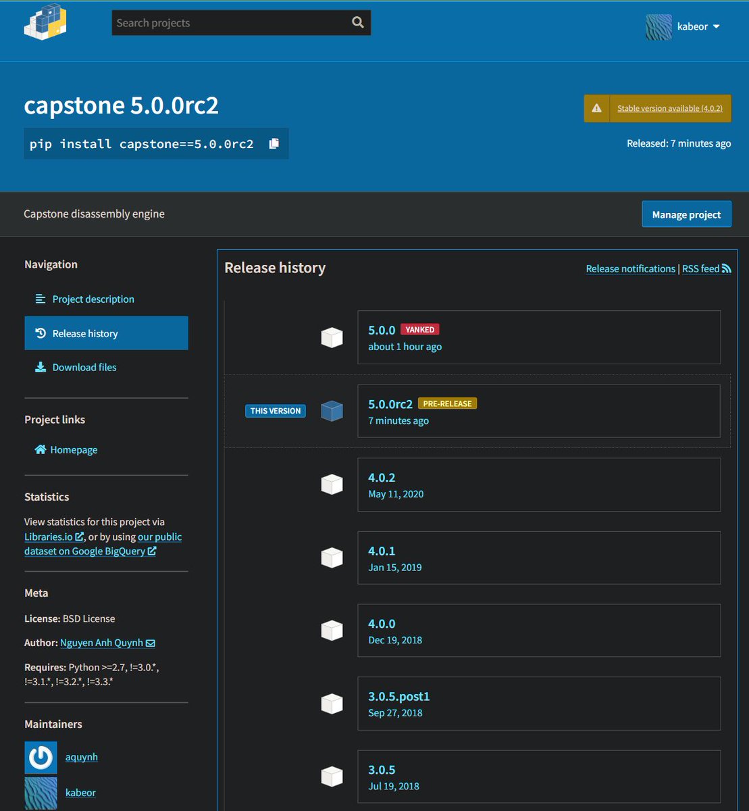749x811 pixels.
Task: Click the cube icon for release 5.0.0
Action: tap(332, 337)
